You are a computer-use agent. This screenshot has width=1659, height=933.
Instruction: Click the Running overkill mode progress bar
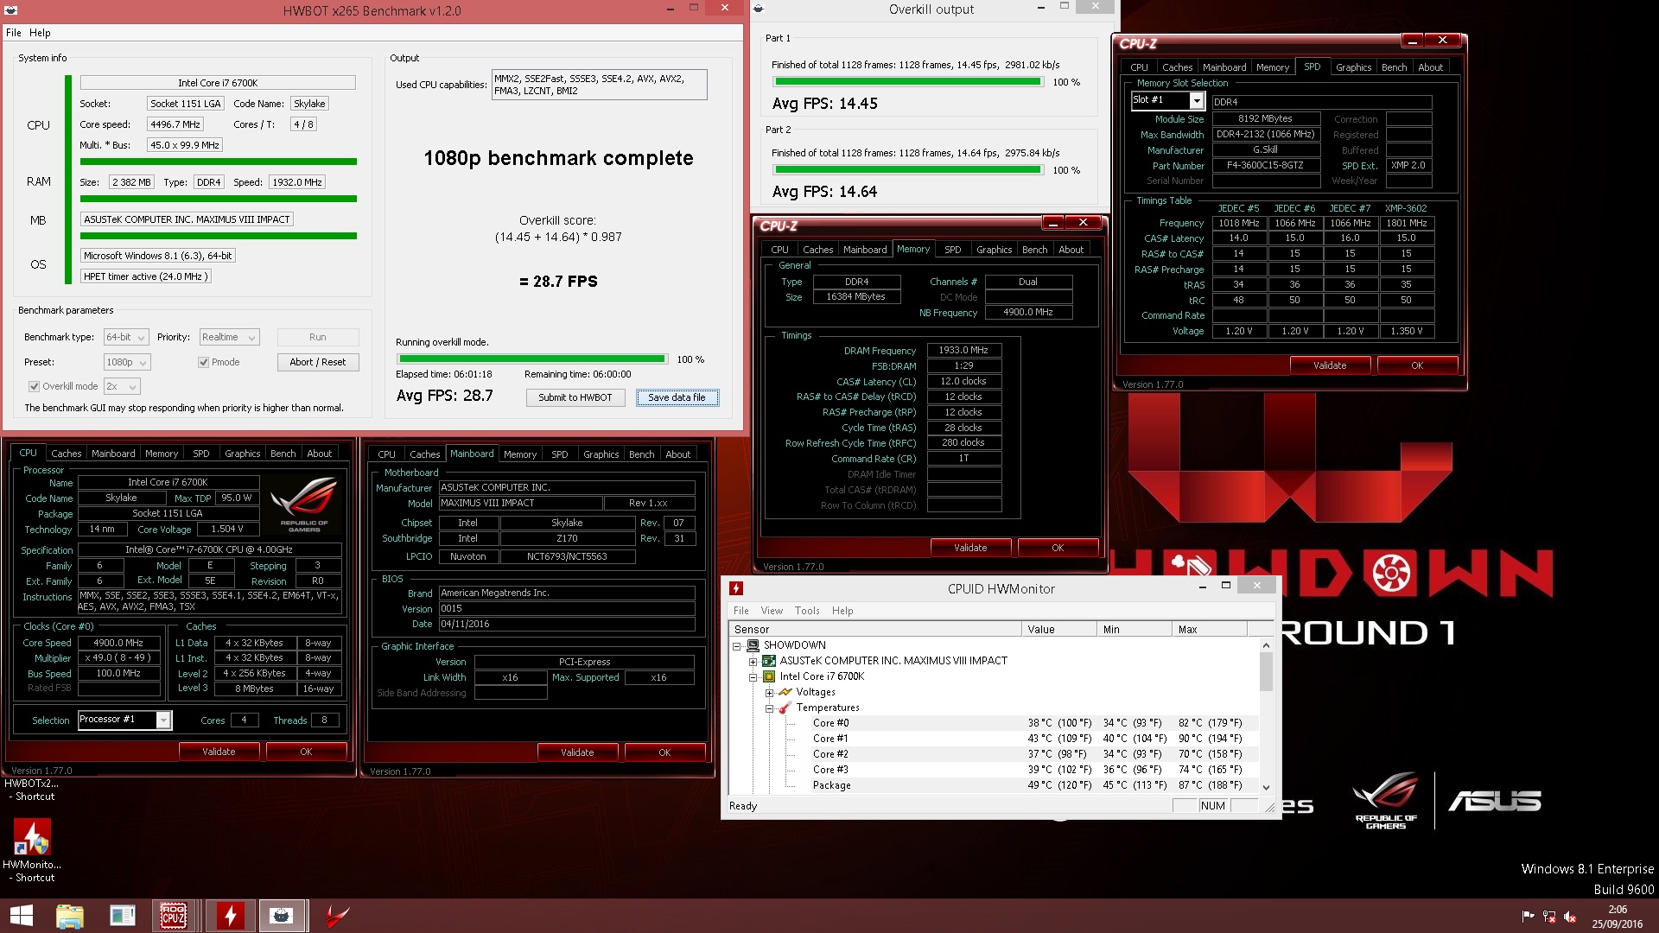532,359
